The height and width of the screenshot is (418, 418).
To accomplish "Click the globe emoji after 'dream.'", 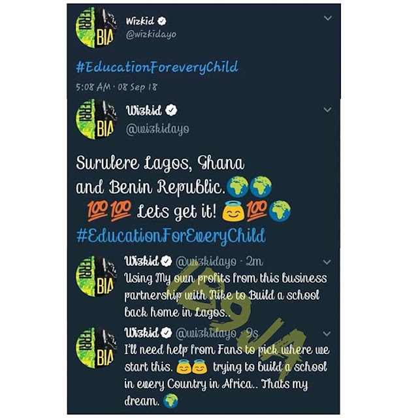I will point(170,401).
